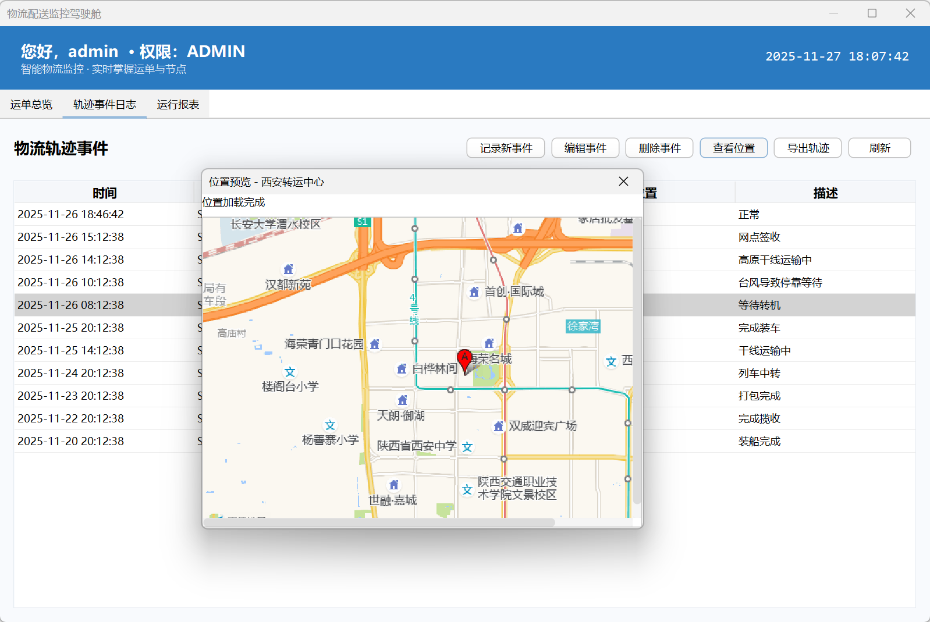Viewport: 930px width, 622px height.
Task: Click school icon above 杨善寨小学
Action: [x=330, y=426]
